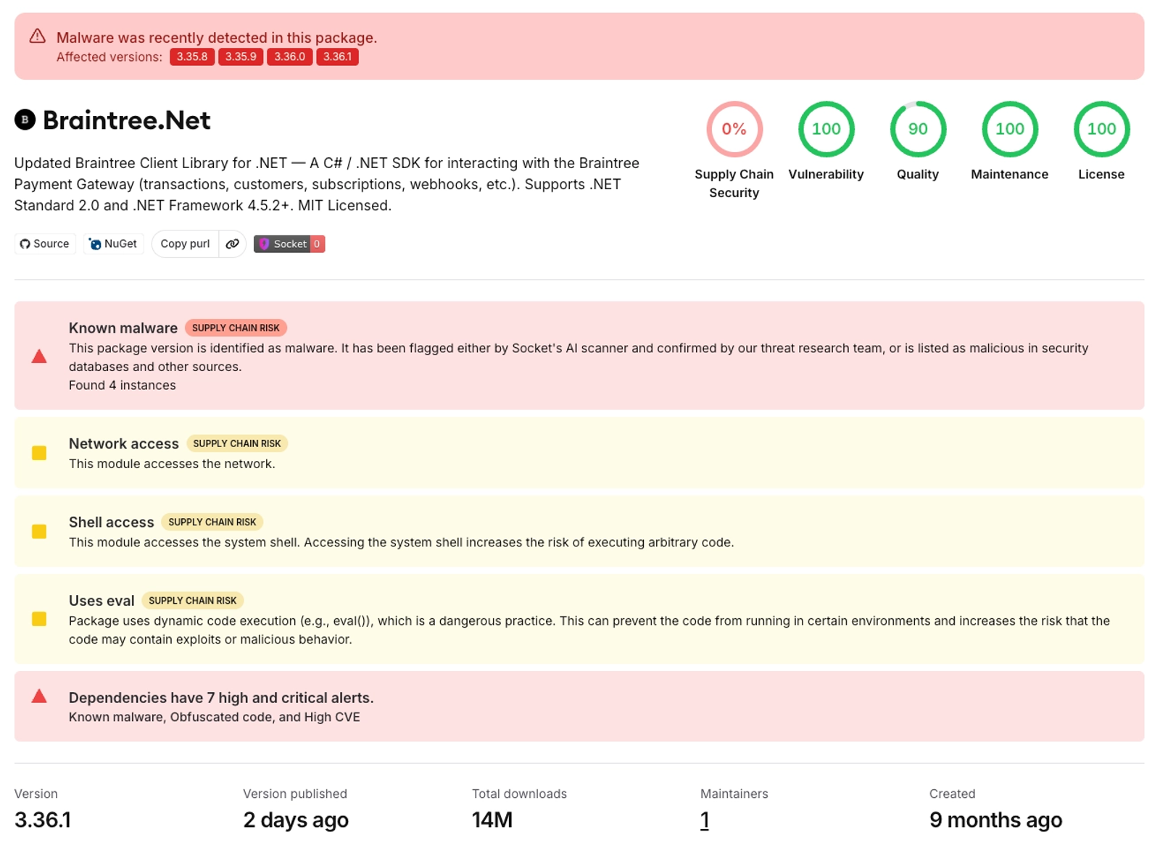Click the chain link icon beside Copy purl
Screen dimensions: 1160x853
pyautogui.click(x=232, y=244)
